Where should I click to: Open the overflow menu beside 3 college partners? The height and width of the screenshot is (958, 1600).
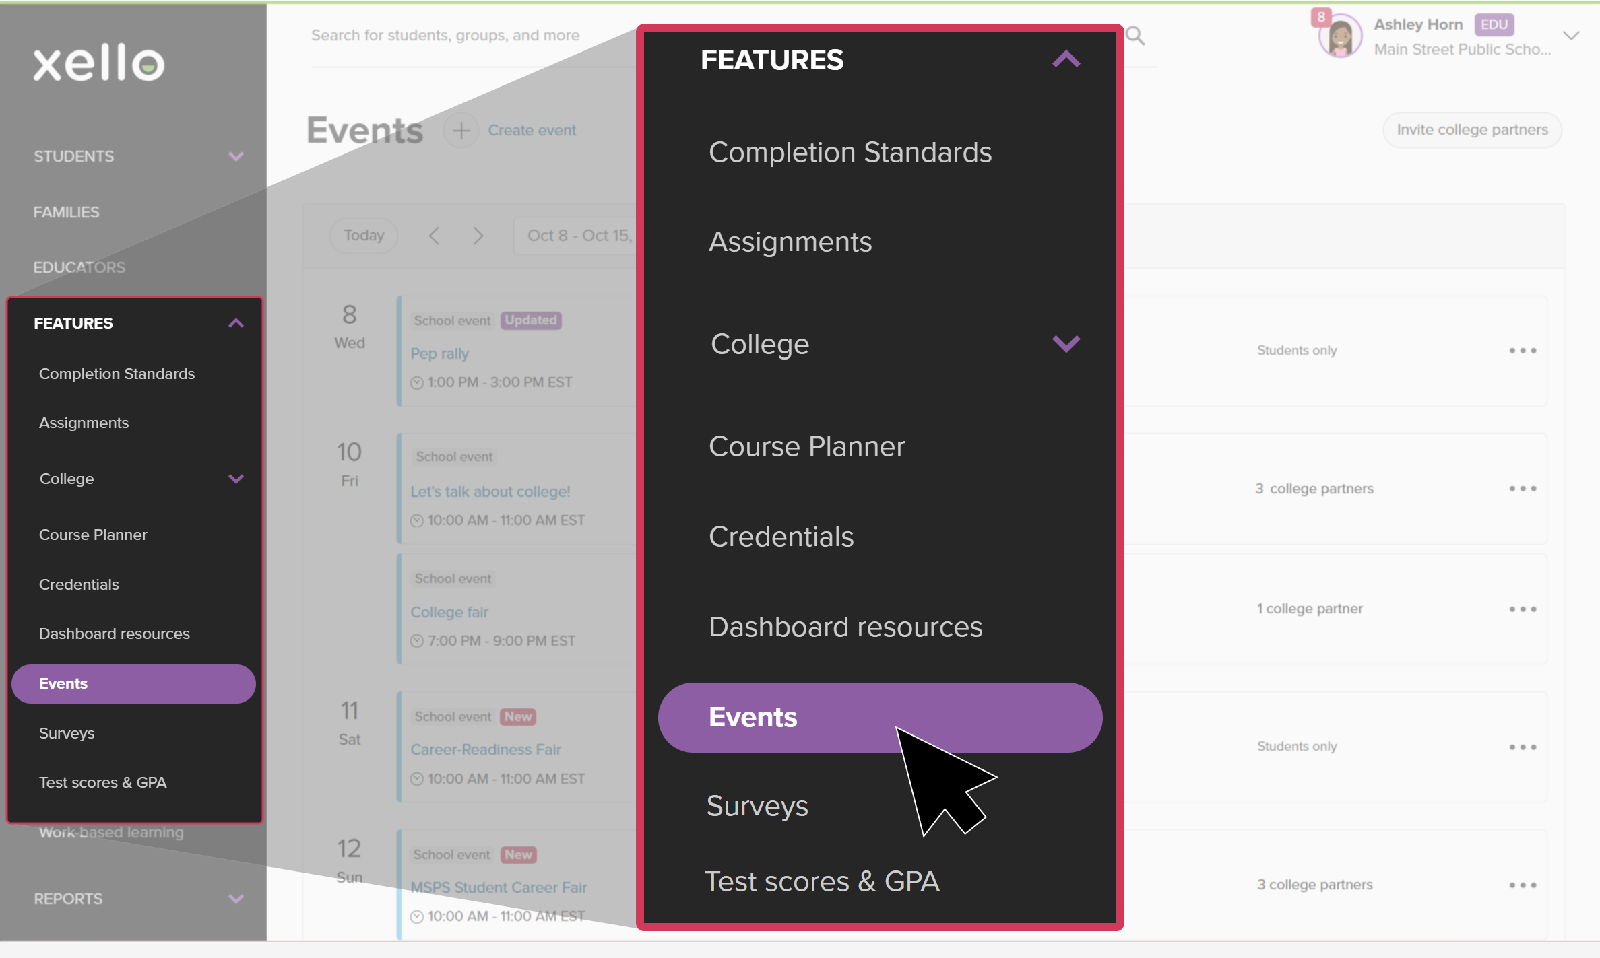[x=1523, y=488]
